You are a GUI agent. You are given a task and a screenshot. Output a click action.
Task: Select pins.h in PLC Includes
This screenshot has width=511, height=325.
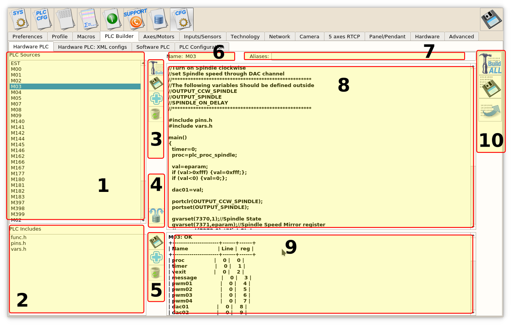click(x=19, y=243)
